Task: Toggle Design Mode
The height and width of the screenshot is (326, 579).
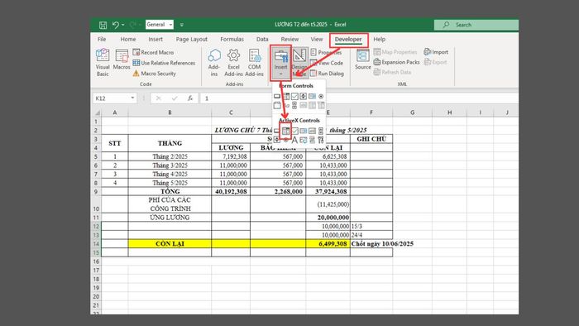Action: tap(299, 62)
